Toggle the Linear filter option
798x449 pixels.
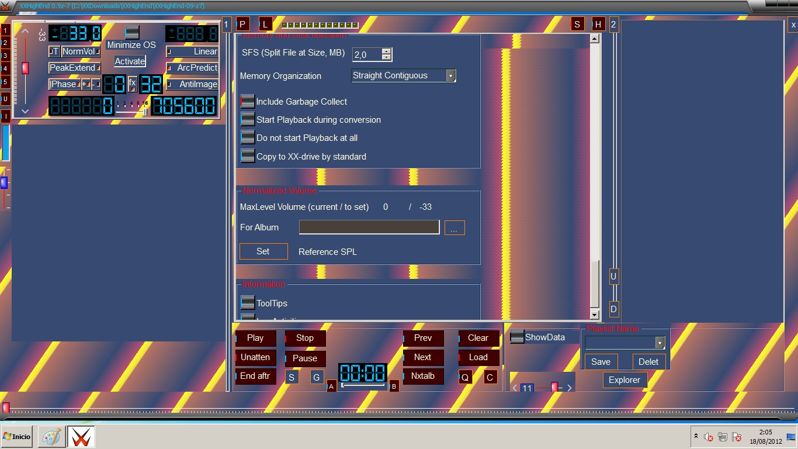pos(192,51)
